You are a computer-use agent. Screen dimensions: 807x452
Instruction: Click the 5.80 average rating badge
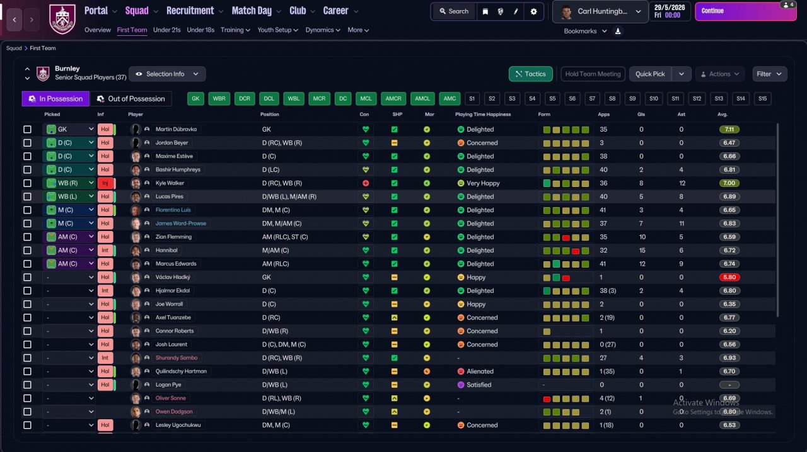click(729, 277)
